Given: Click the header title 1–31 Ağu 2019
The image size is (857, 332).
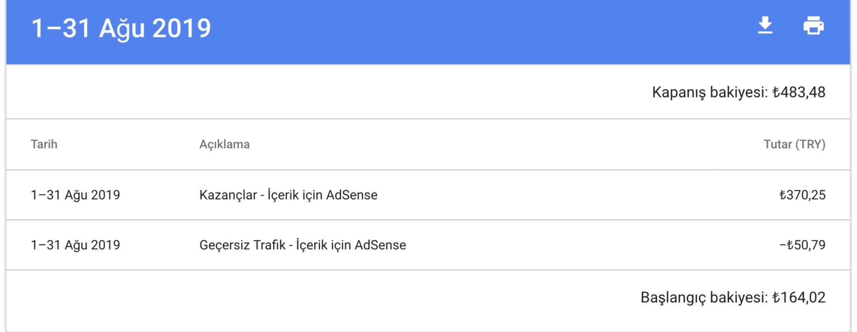Looking at the screenshot, I should [121, 28].
